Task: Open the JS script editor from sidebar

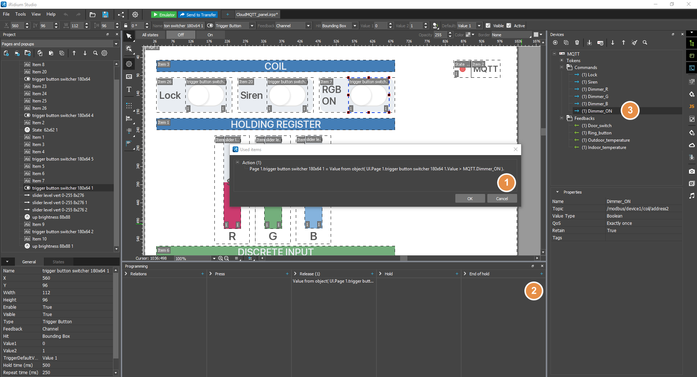Action: (692, 106)
